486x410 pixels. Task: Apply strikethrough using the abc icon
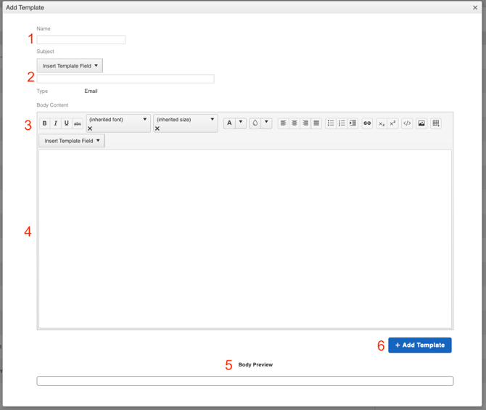pos(78,123)
